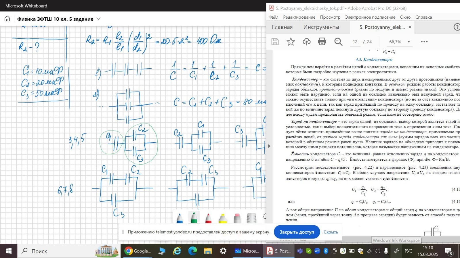The image size is (460, 258).
Task: Select the blue pen tool
Action: (180, 218)
